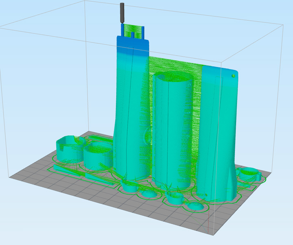293x245 pixels.
Task: Select the short round cup beside the notched cup
Action: tap(98, 156)
